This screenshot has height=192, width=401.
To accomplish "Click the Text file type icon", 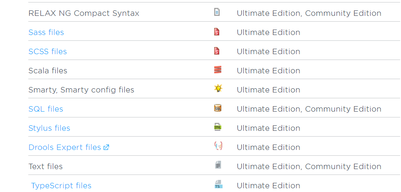I will point(218,165).
